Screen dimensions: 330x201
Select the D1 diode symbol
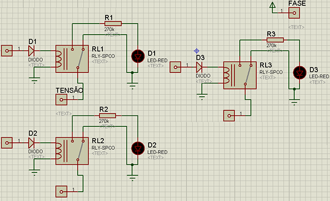point(31,51)
